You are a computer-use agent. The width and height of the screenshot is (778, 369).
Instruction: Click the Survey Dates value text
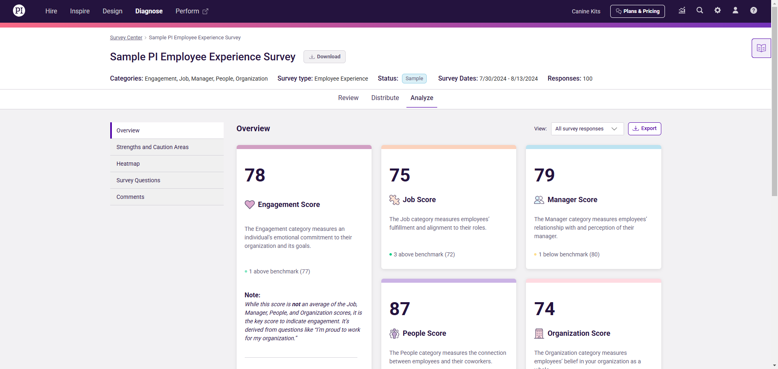click(509, 79)
